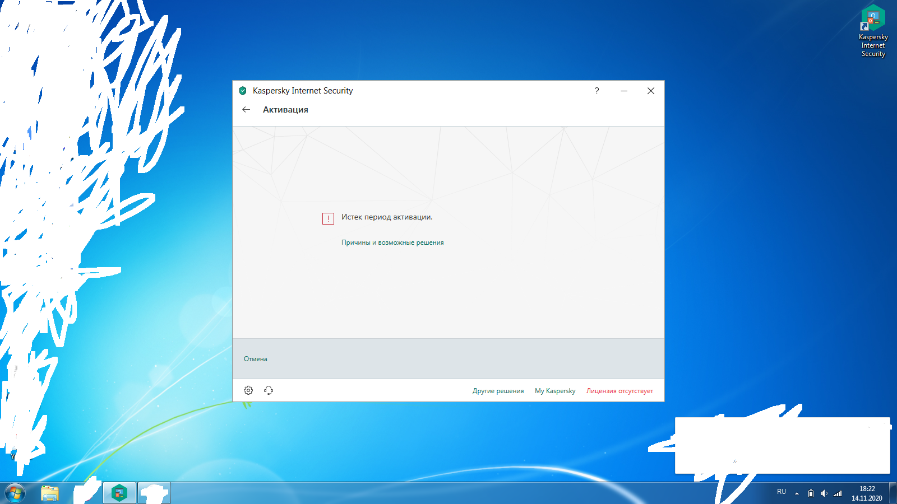Show hidden system tray icons
The image size is (897, 504).
(797, 493)
